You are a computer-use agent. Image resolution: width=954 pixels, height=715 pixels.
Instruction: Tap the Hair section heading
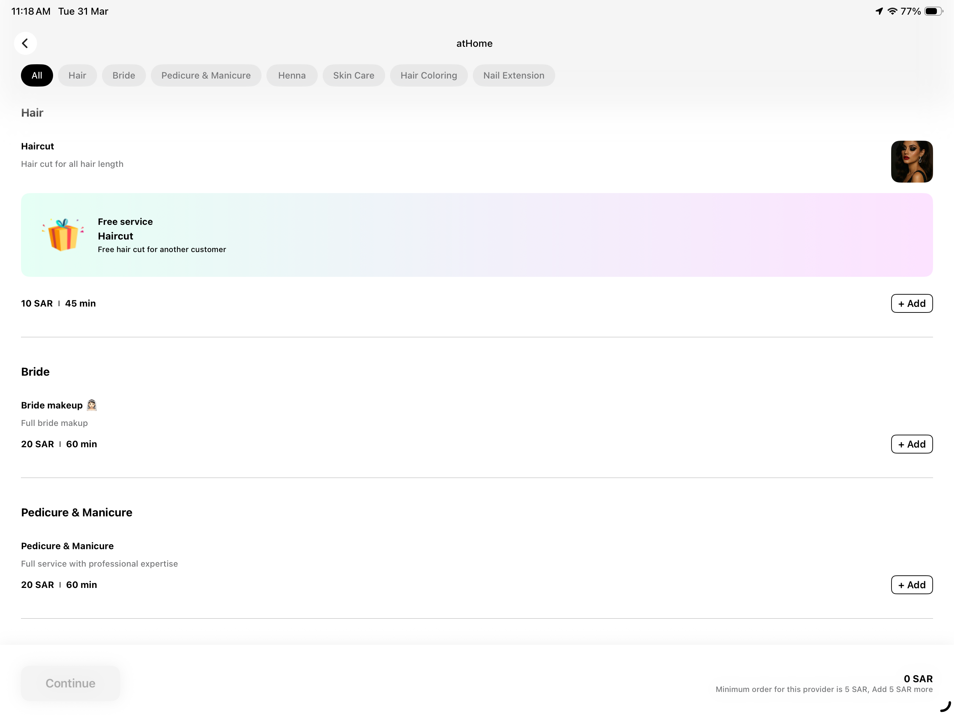pos(32,113)
